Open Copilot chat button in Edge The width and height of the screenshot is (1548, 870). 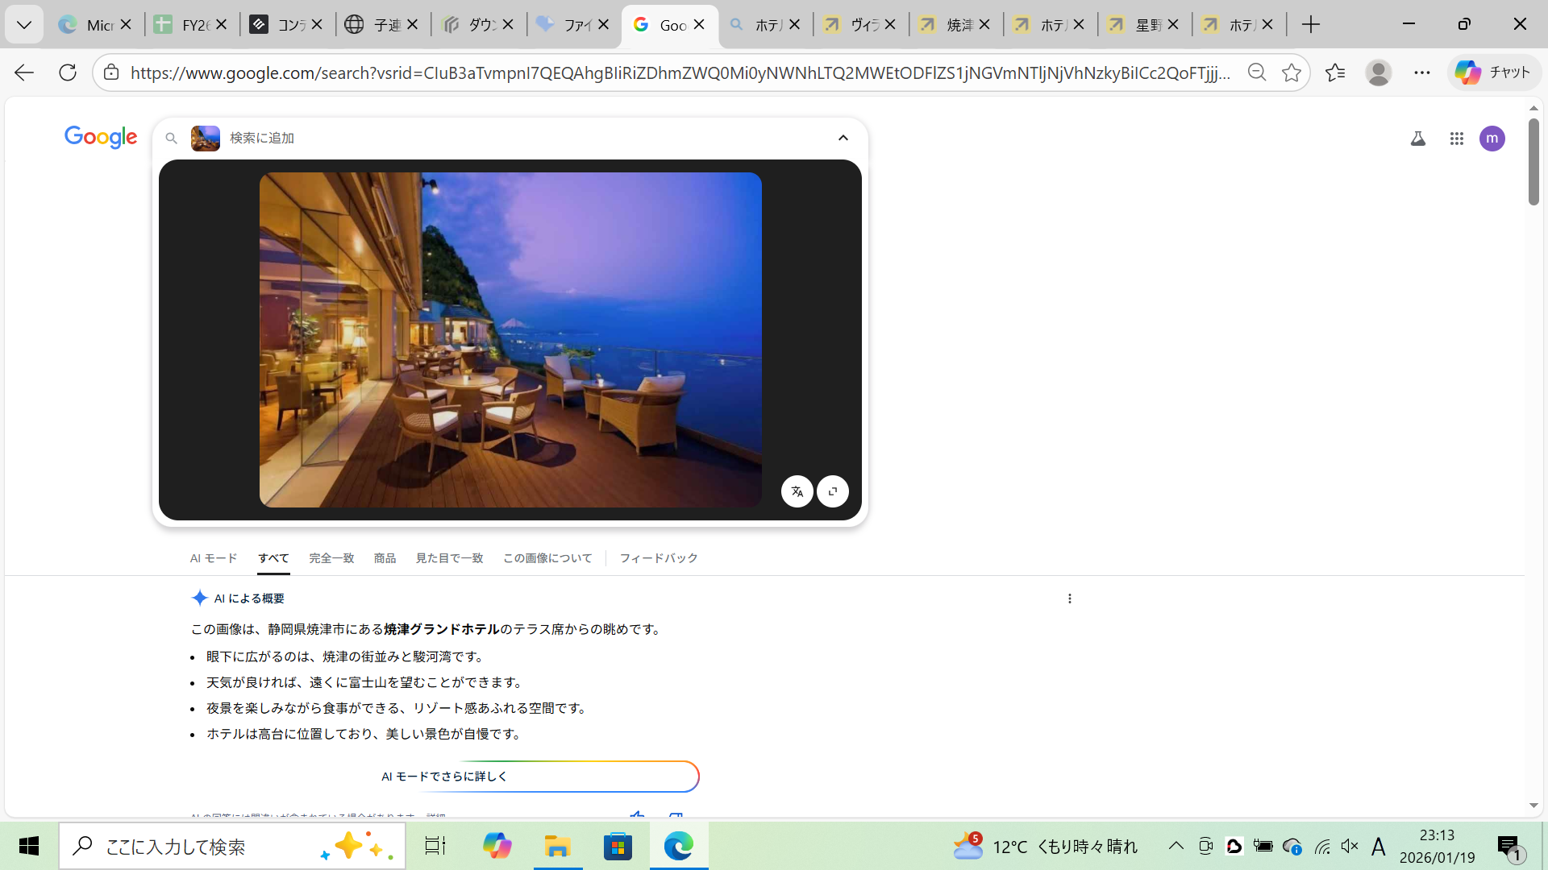(x=1493, y=72)
